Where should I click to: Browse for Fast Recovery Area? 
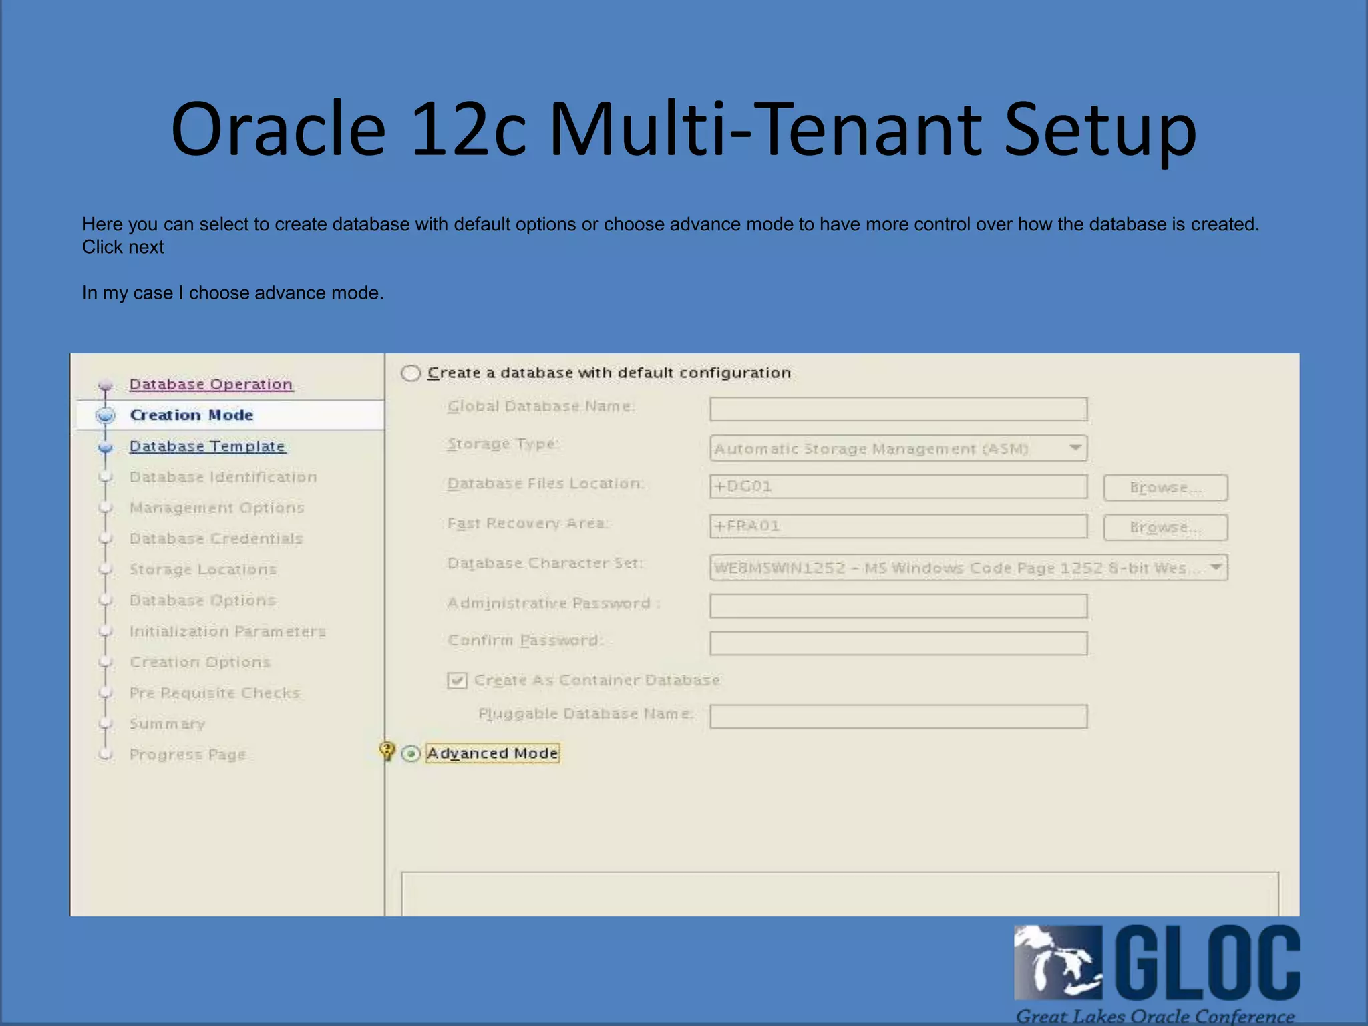[1166, 527]
